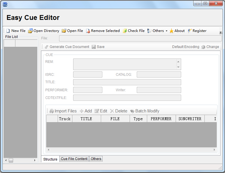
Task: Click the Register toolbar icon
Action: coord(190,31)
